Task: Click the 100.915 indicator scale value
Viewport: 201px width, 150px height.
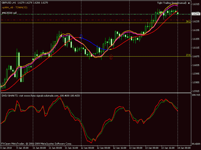Action: [x=196, y=95]
